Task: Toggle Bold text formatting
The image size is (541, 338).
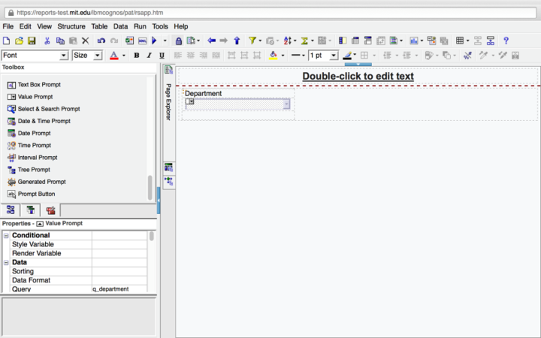Action: (x=136, y=56)
